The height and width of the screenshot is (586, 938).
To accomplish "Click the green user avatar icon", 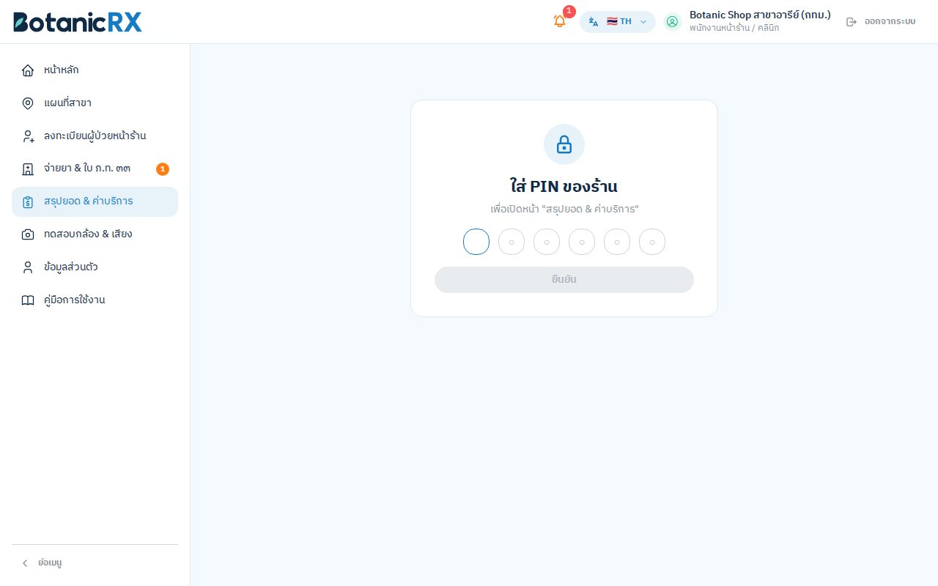I will coord(673,22).
